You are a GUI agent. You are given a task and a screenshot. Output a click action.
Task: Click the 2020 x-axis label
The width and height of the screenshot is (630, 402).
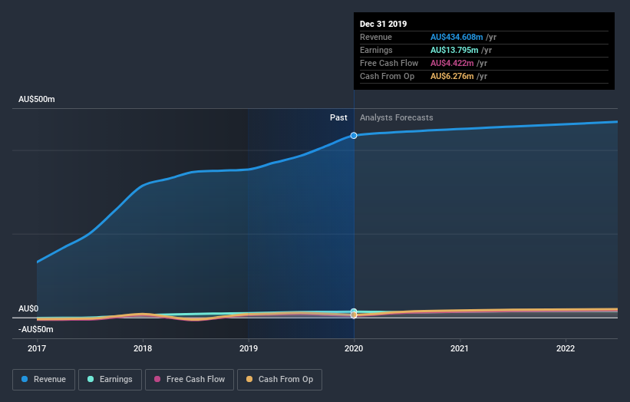(x=354, y=348)
